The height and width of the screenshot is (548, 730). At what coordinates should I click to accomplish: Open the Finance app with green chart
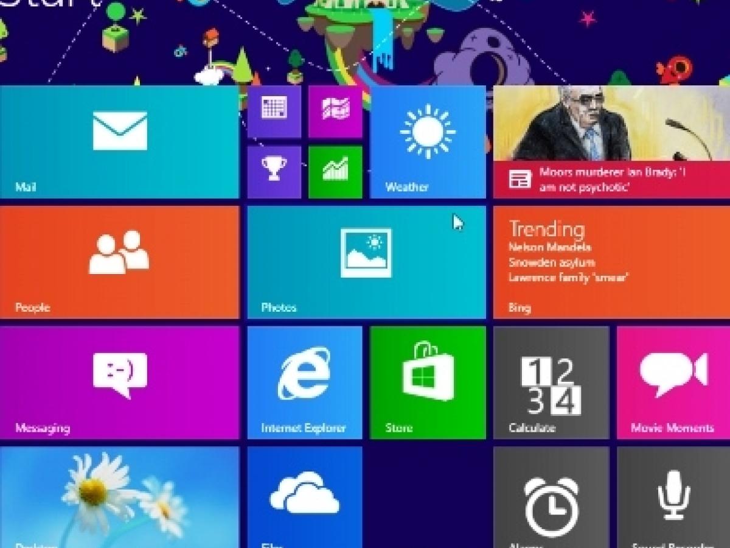(335, 172)
